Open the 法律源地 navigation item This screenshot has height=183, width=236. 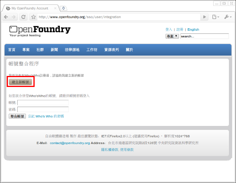tap(72, 50)
